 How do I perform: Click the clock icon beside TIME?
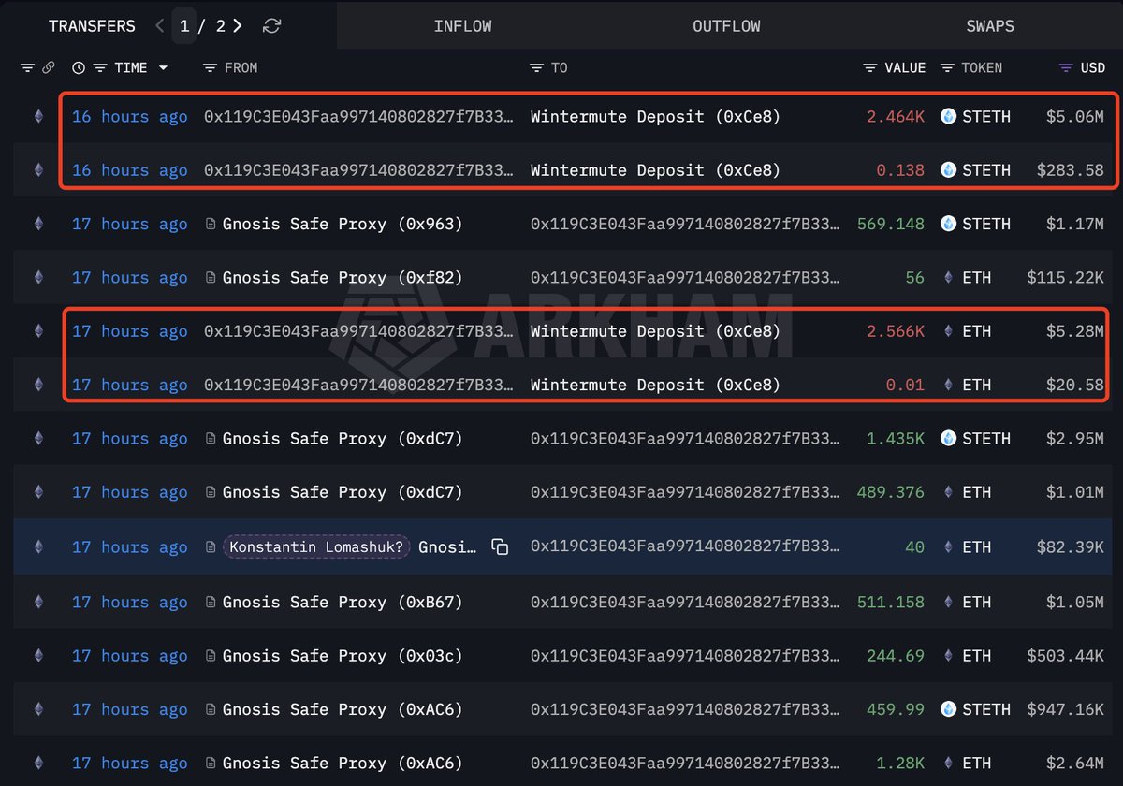pos(79,68)
